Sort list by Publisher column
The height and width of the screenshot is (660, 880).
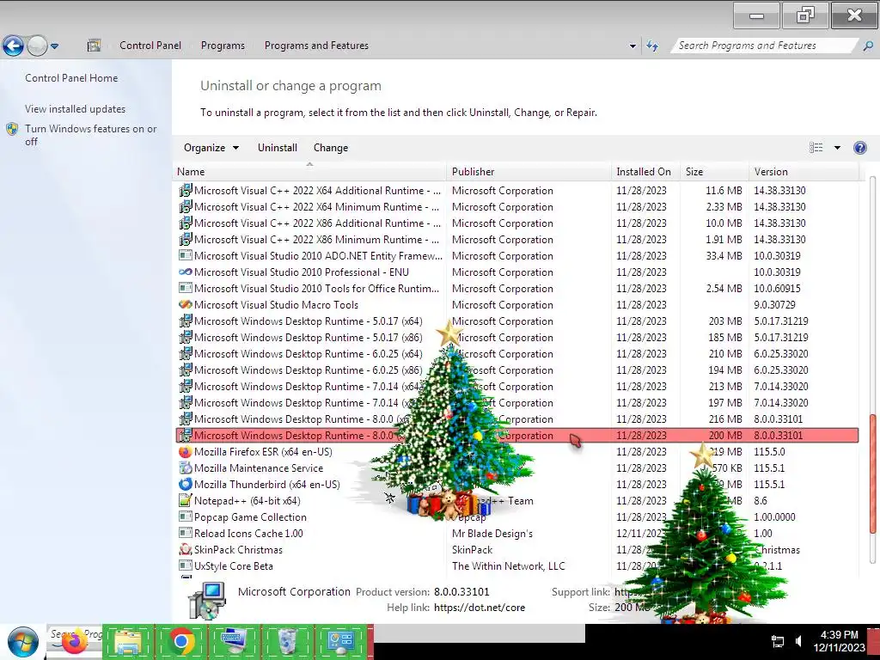click(x=529, y=172)
